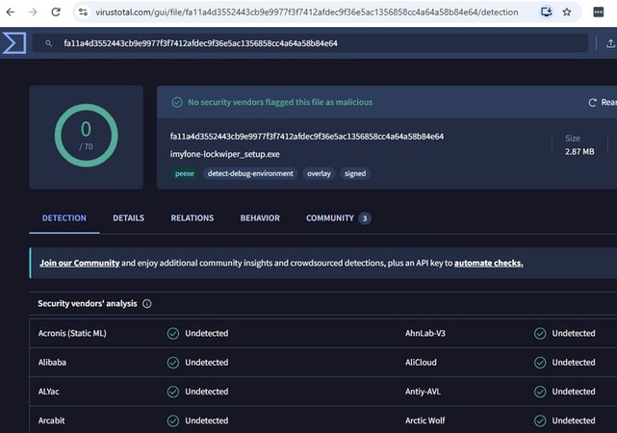Click the VirusTotal hash search field
Screen dimensions: 617x433
point(310,43)
